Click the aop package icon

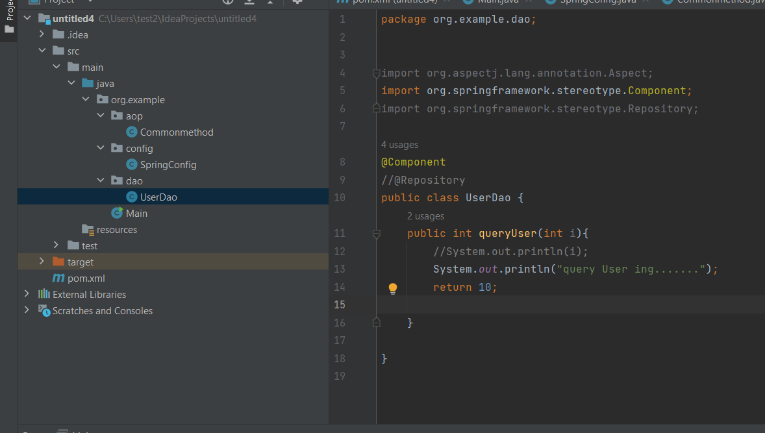(x=117, y=115)
